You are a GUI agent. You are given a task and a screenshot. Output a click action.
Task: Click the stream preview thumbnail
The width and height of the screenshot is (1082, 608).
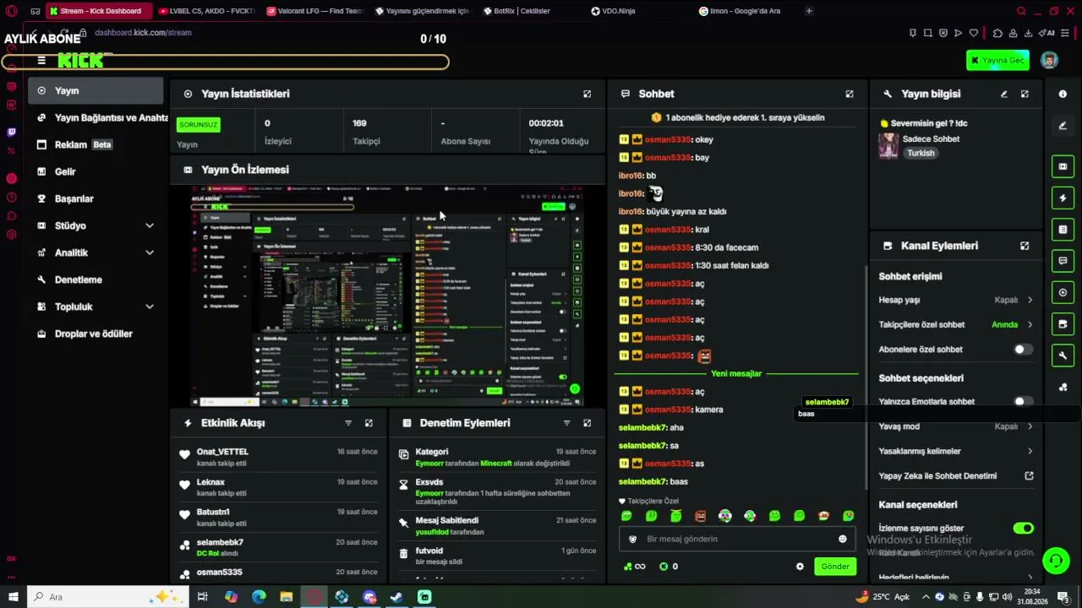[387, 296]
